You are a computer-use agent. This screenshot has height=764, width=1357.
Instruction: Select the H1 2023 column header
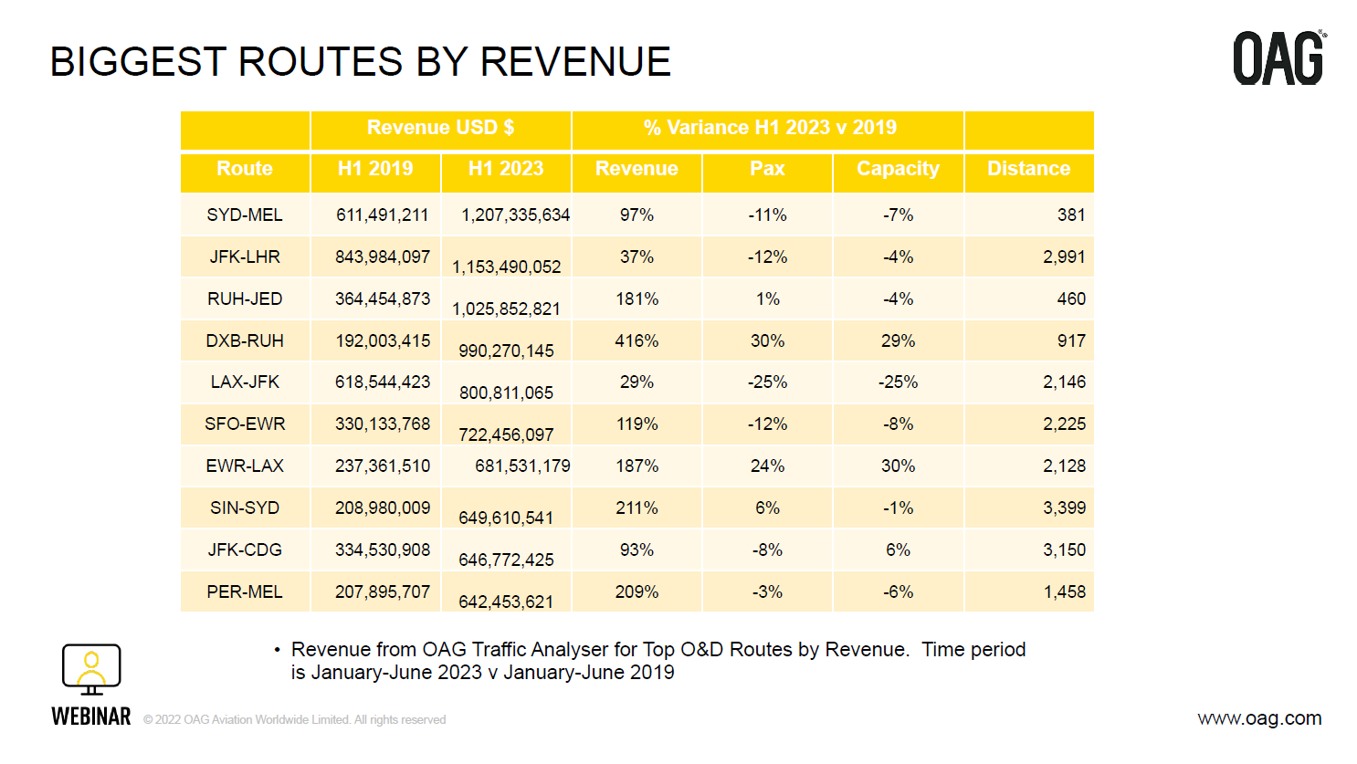506,169
